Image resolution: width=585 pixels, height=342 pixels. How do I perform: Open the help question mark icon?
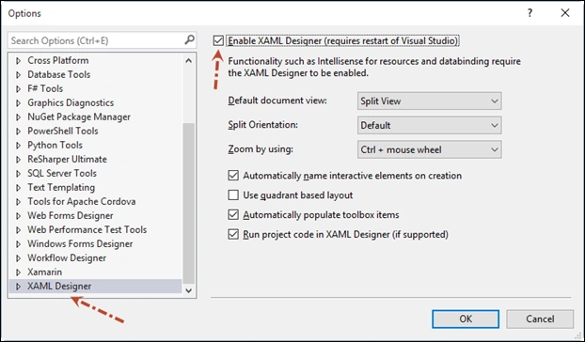[x=530, y=13]
